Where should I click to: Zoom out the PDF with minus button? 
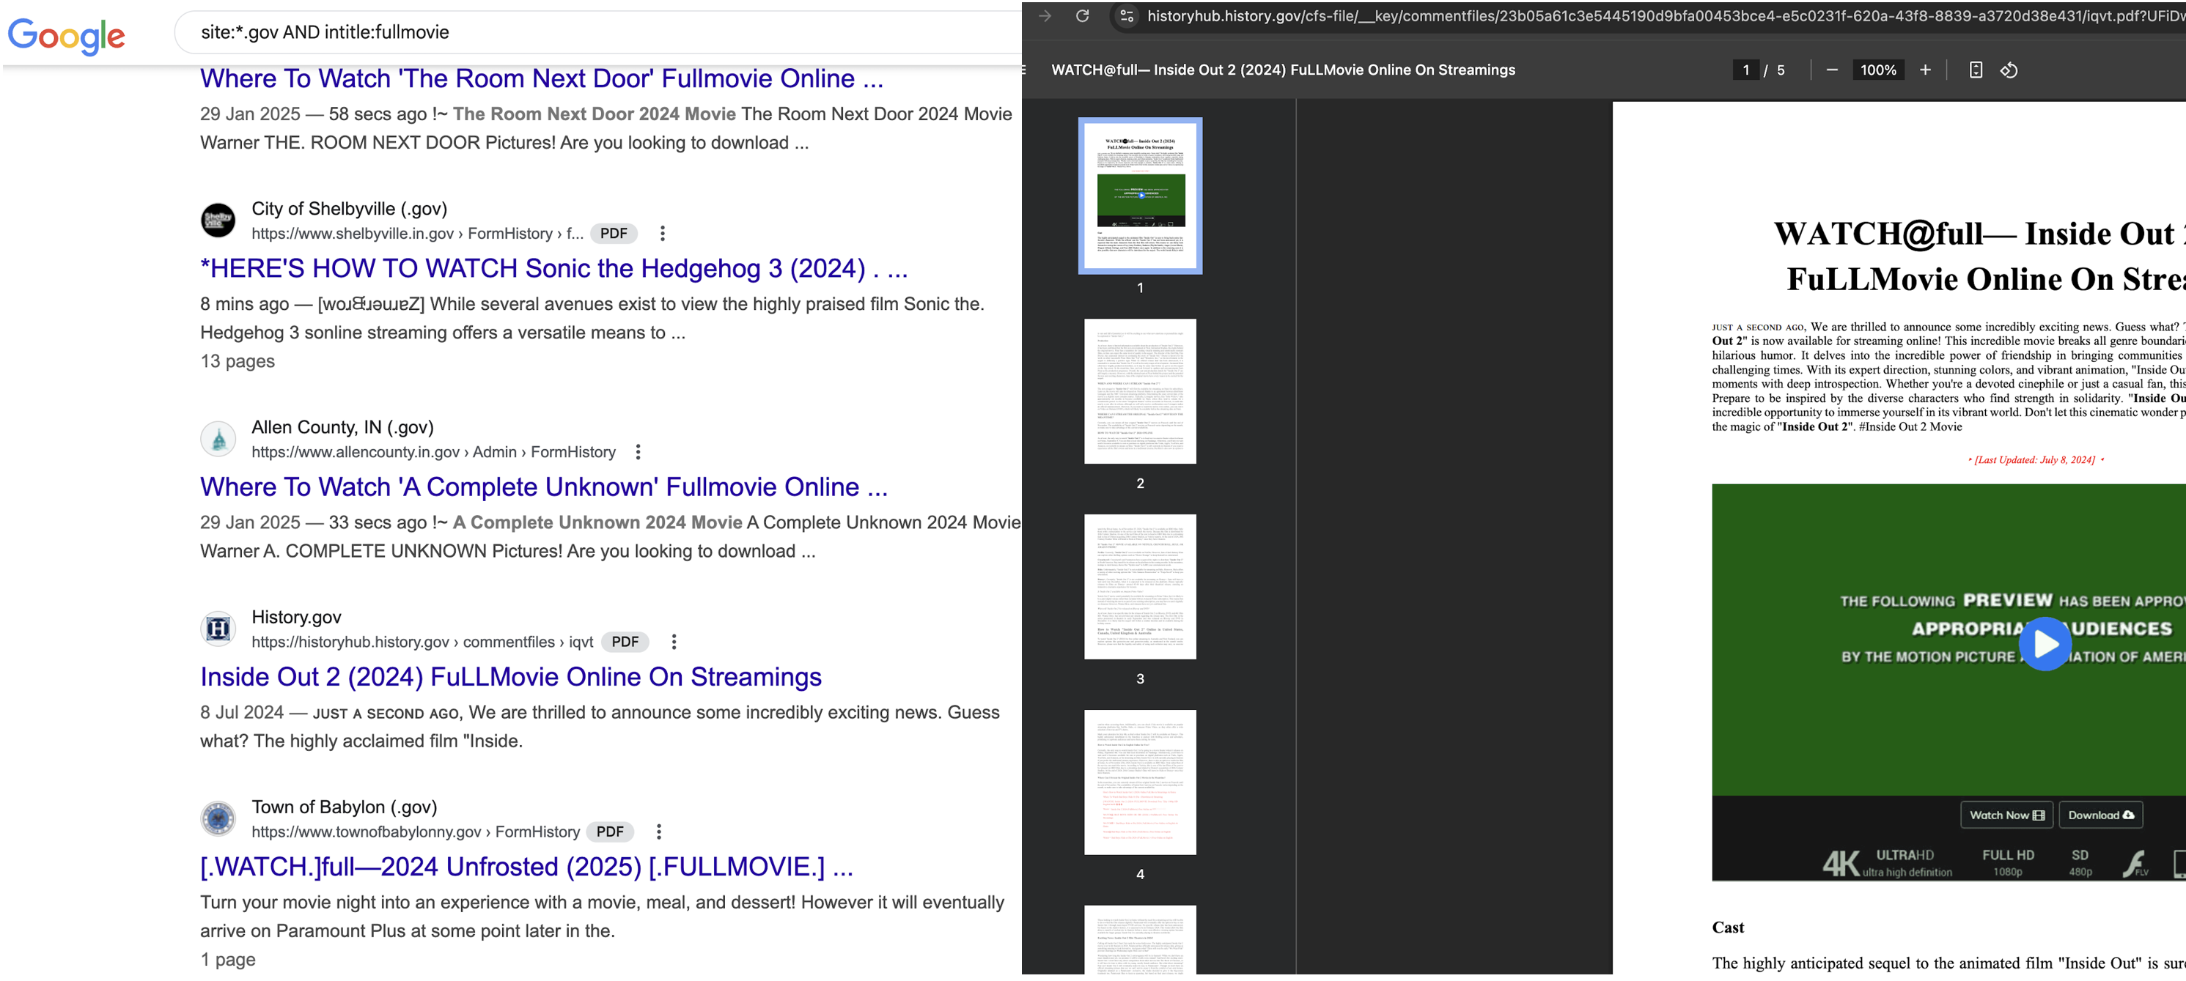(1832, 70)
